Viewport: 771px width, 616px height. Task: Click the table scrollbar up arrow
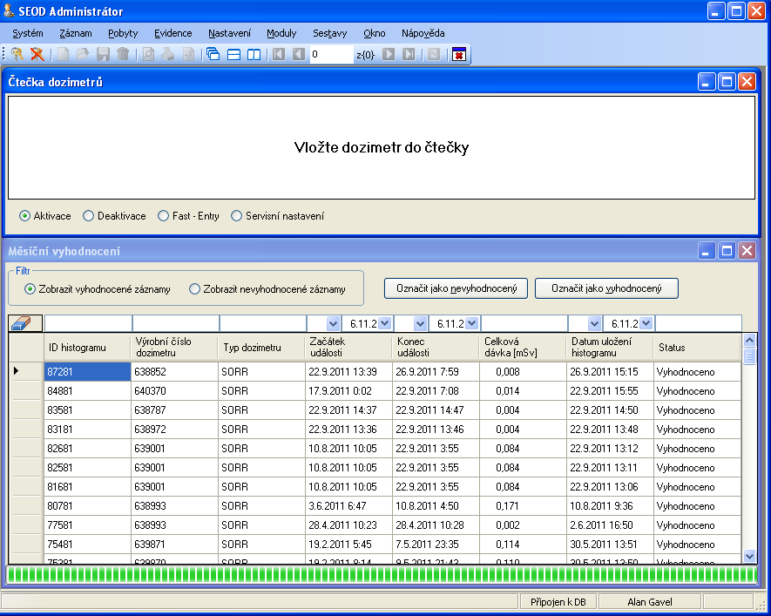[749, 340]
